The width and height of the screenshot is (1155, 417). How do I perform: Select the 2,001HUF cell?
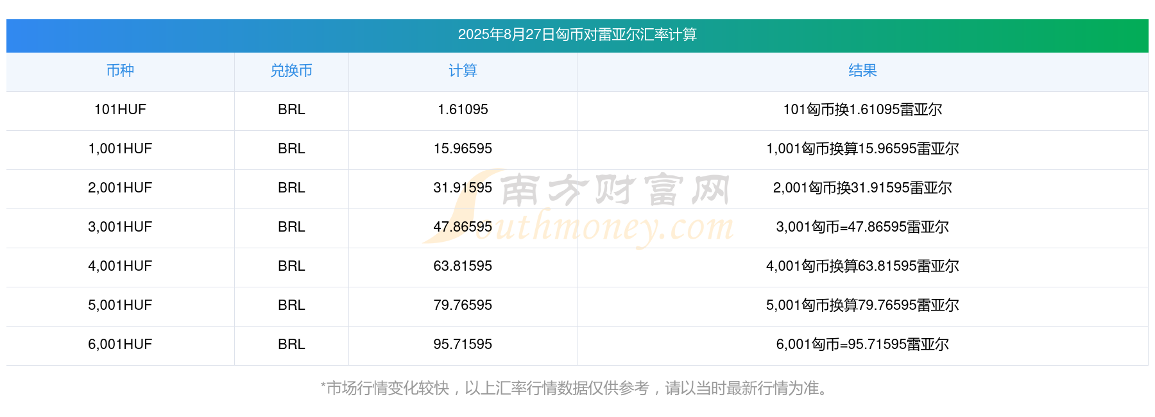coord(120,188)
